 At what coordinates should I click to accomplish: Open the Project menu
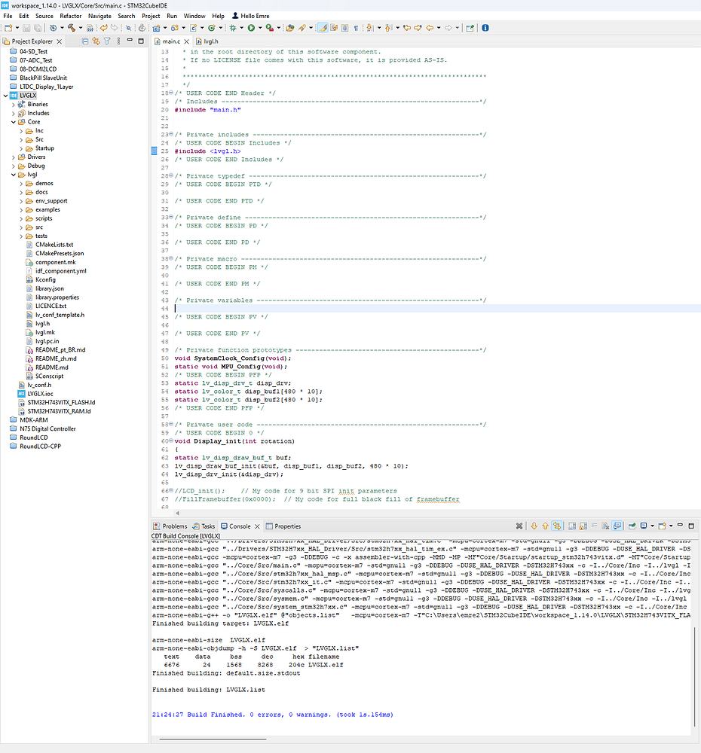tap(151, 15)
